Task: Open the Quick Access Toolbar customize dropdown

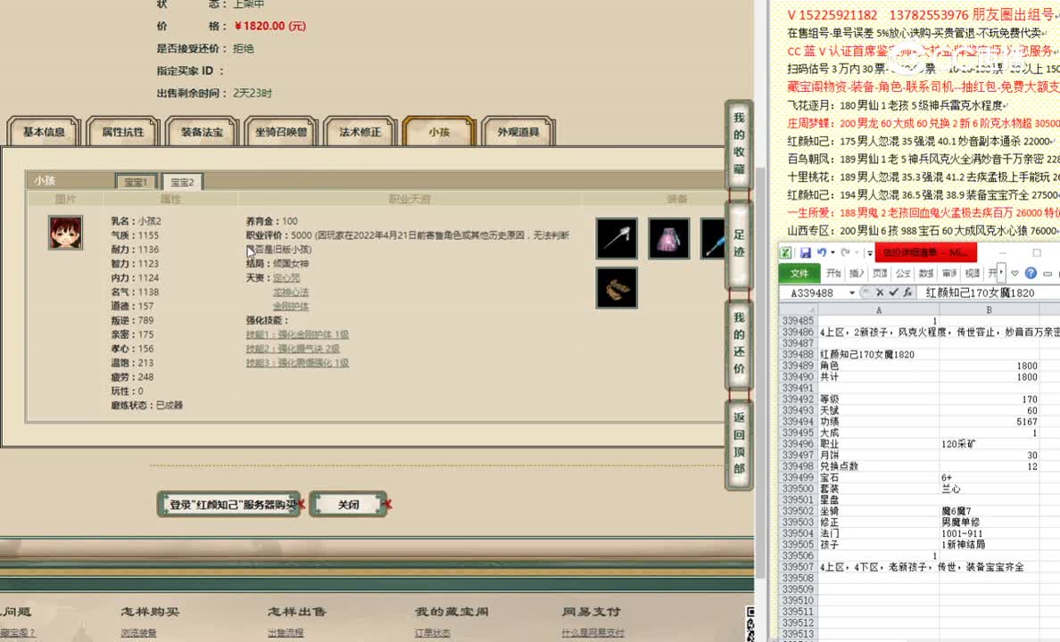Action: (868, 252)
